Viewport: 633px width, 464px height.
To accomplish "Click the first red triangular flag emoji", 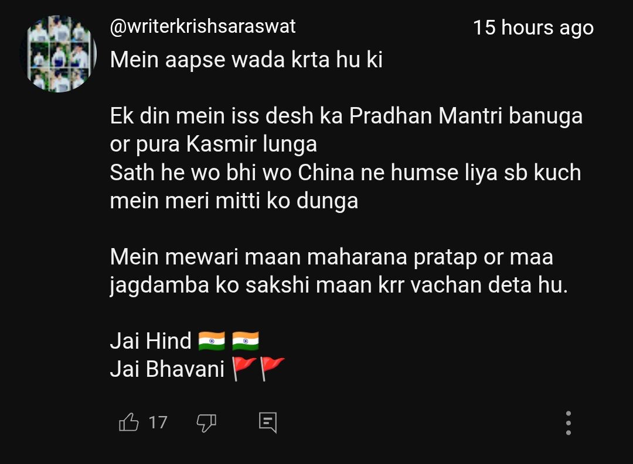I will tap(243, 369).
